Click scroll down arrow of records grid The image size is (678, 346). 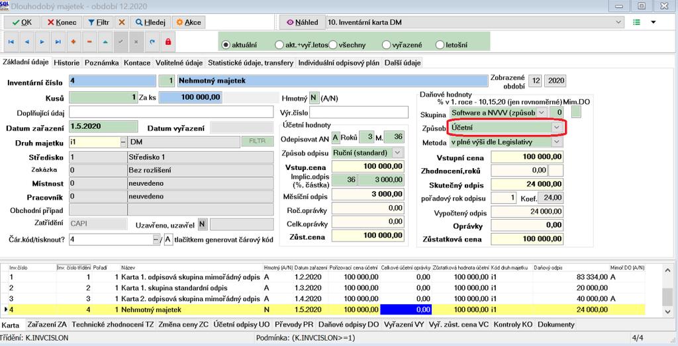coord(668,311)
